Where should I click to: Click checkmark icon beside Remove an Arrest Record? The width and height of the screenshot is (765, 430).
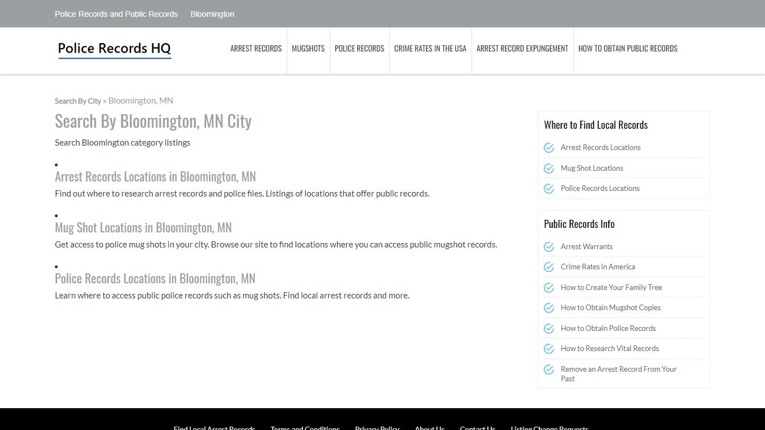click(549, 370)
